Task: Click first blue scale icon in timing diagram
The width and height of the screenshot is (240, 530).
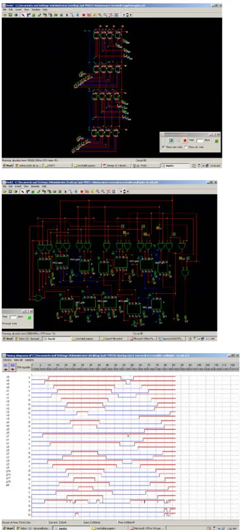Action: click(x=5, y=365)
